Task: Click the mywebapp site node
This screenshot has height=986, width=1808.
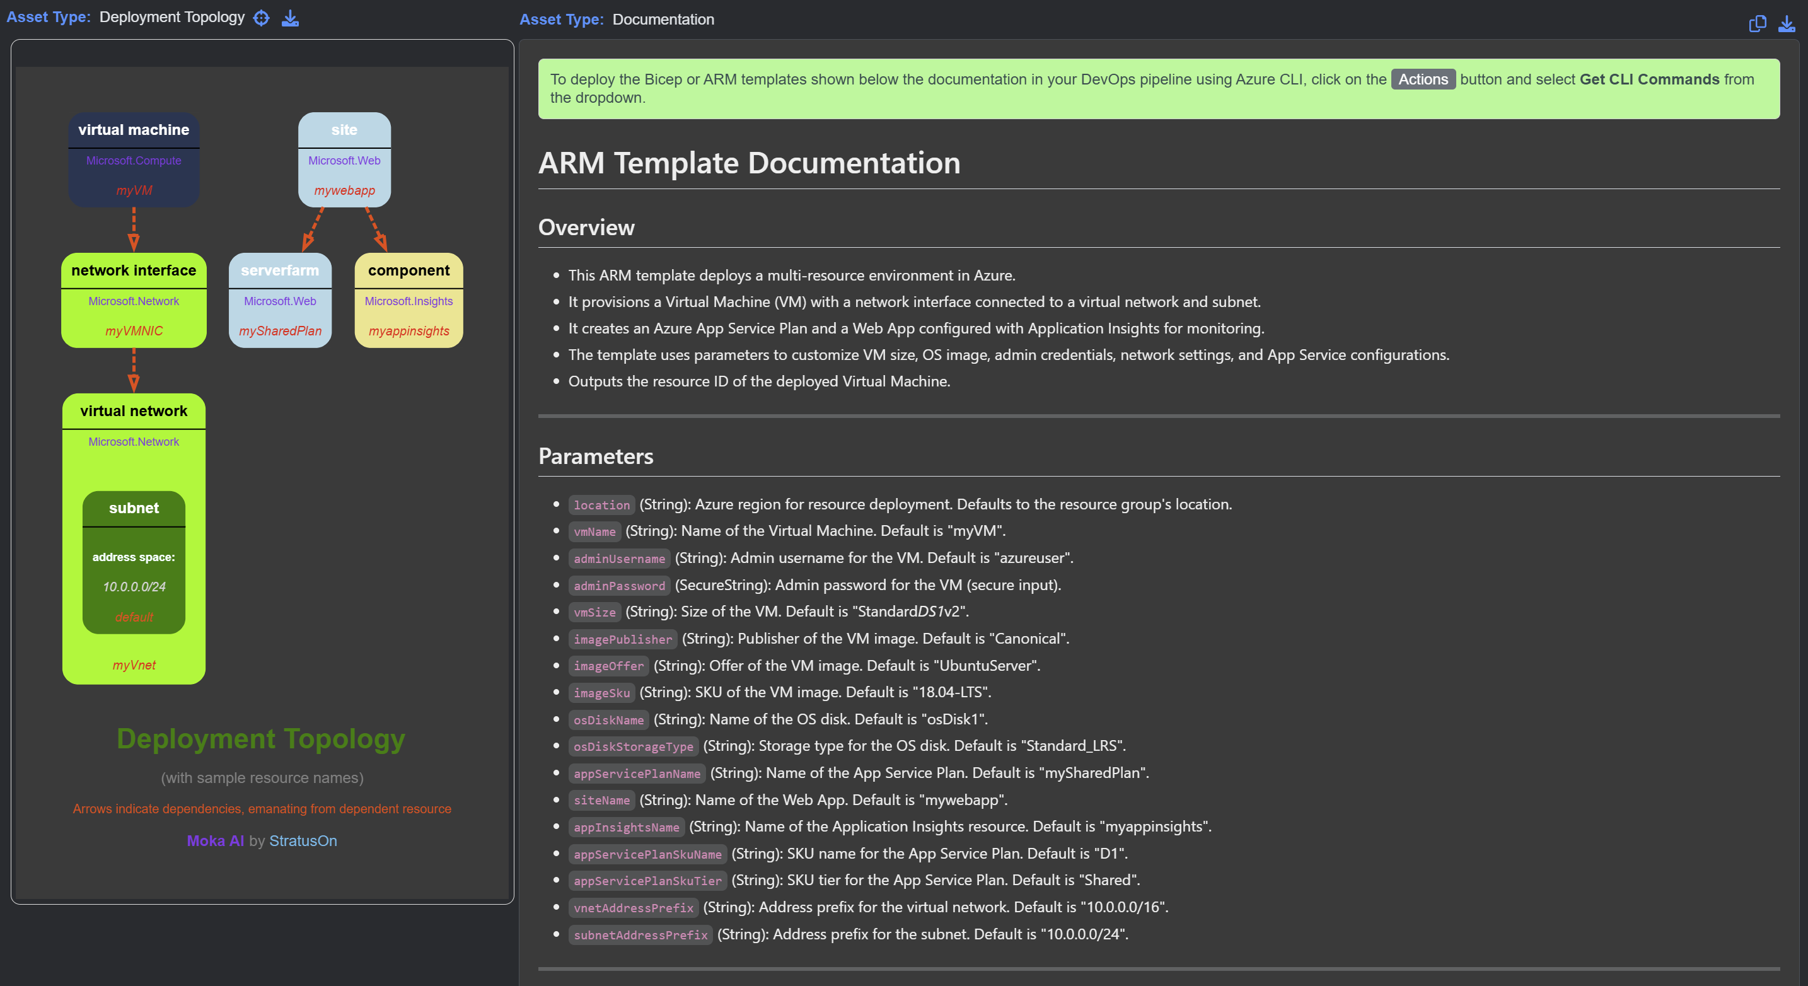Action: [343, 159]
